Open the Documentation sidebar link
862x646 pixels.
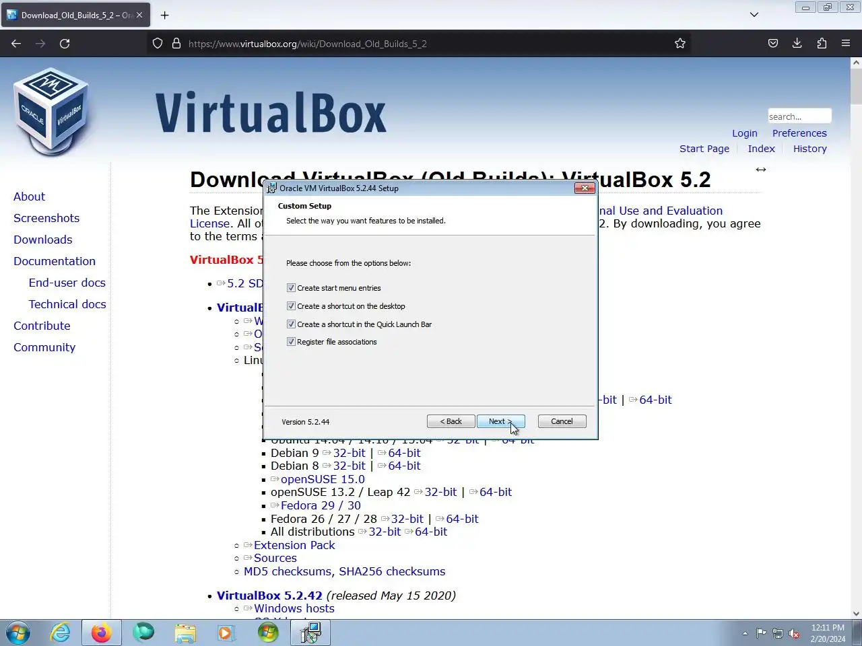point(55,261)
